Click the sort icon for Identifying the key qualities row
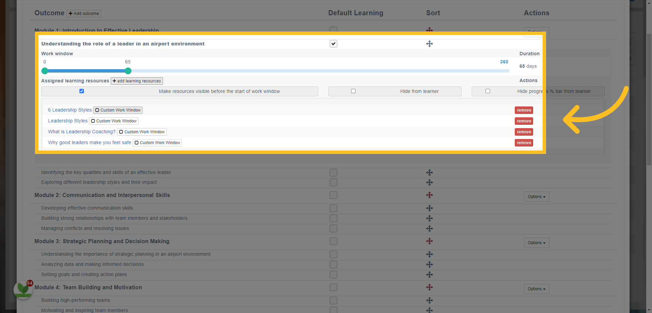Screen dimensions: 652x313 pos(429,173)
